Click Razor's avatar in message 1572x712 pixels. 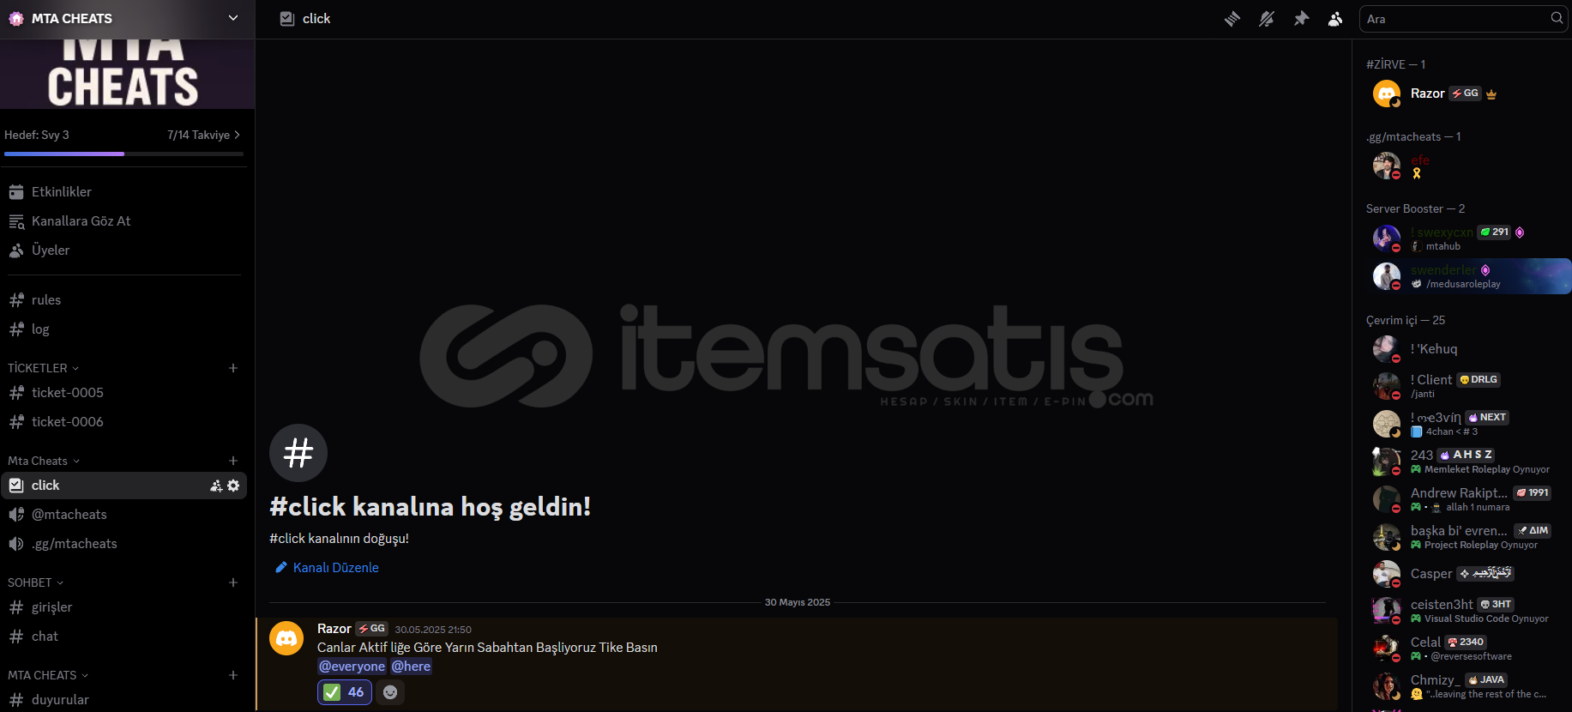(x=286, y=639)
